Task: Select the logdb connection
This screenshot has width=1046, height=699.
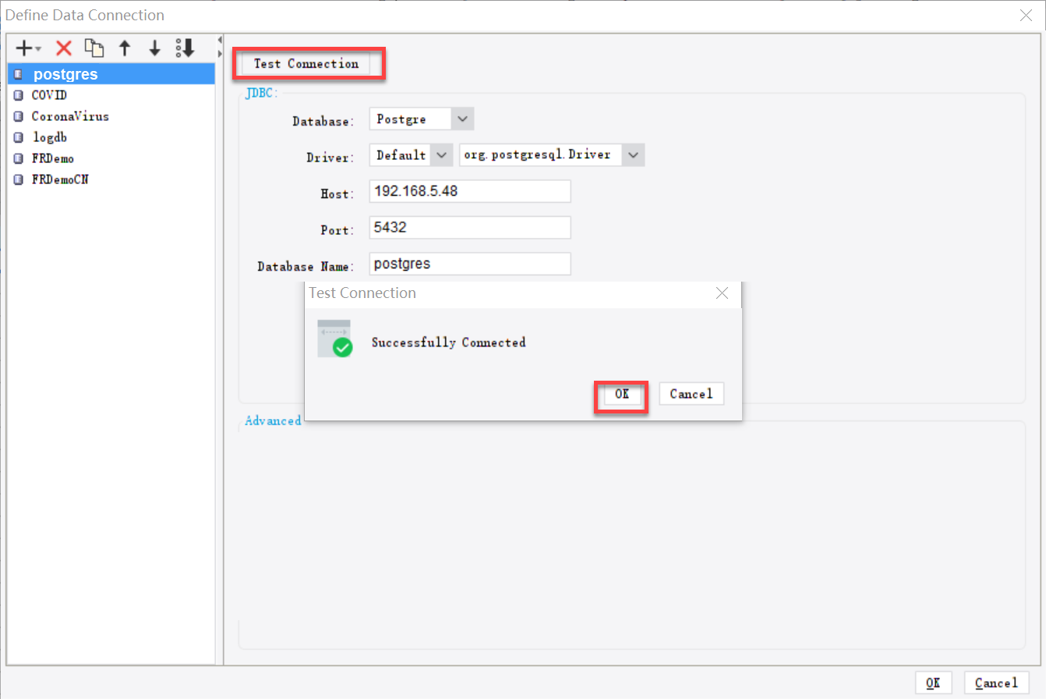Action: (48, 137)
